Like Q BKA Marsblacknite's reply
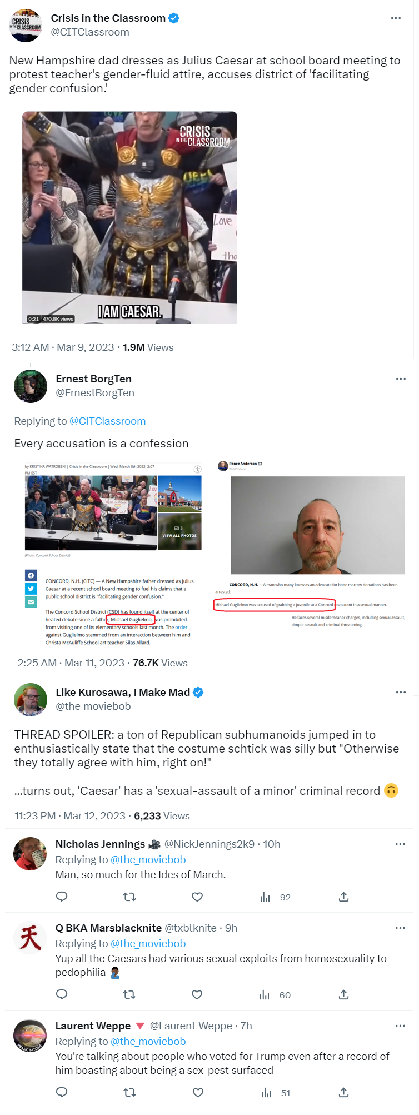 [x=197, y=994]
